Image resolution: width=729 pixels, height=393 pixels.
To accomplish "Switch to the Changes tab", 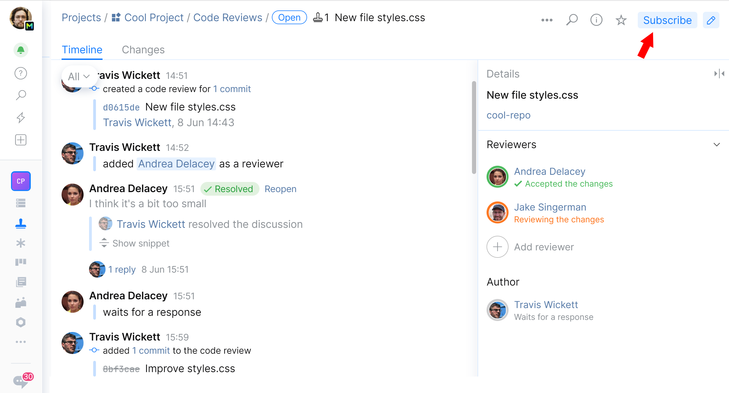I will coord(143,50).
